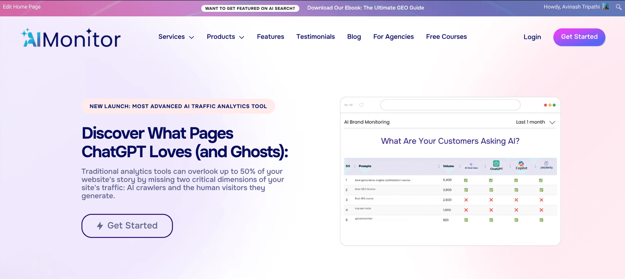Toggle ChatGPT check for 5,400 volume row
The height and width of the screenshot is (279, 625).
coord(491,180)
